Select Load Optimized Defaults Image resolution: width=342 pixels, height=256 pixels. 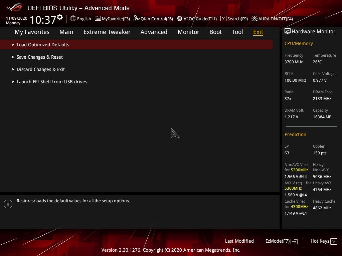click(x=136, y=45)
